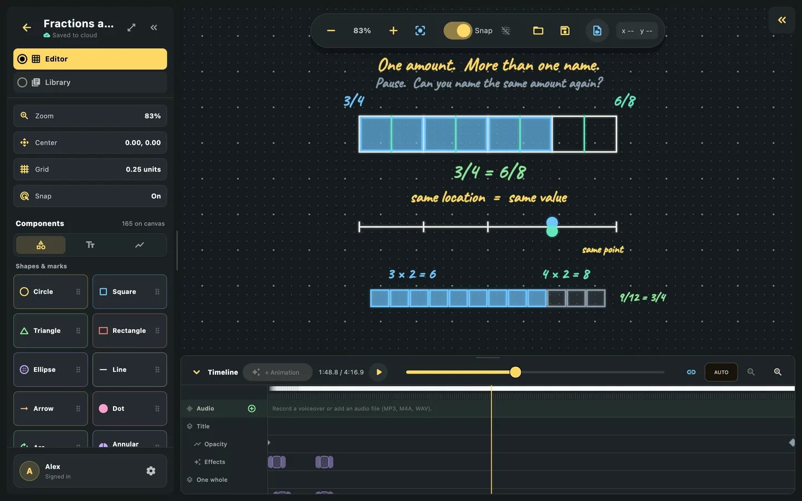Toggle the Snap switch in toolbar

[458, 31]
